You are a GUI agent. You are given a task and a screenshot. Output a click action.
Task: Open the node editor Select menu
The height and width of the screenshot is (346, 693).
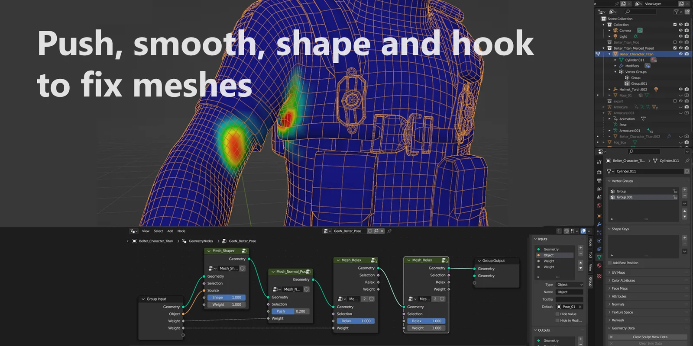tap(159, 231)
